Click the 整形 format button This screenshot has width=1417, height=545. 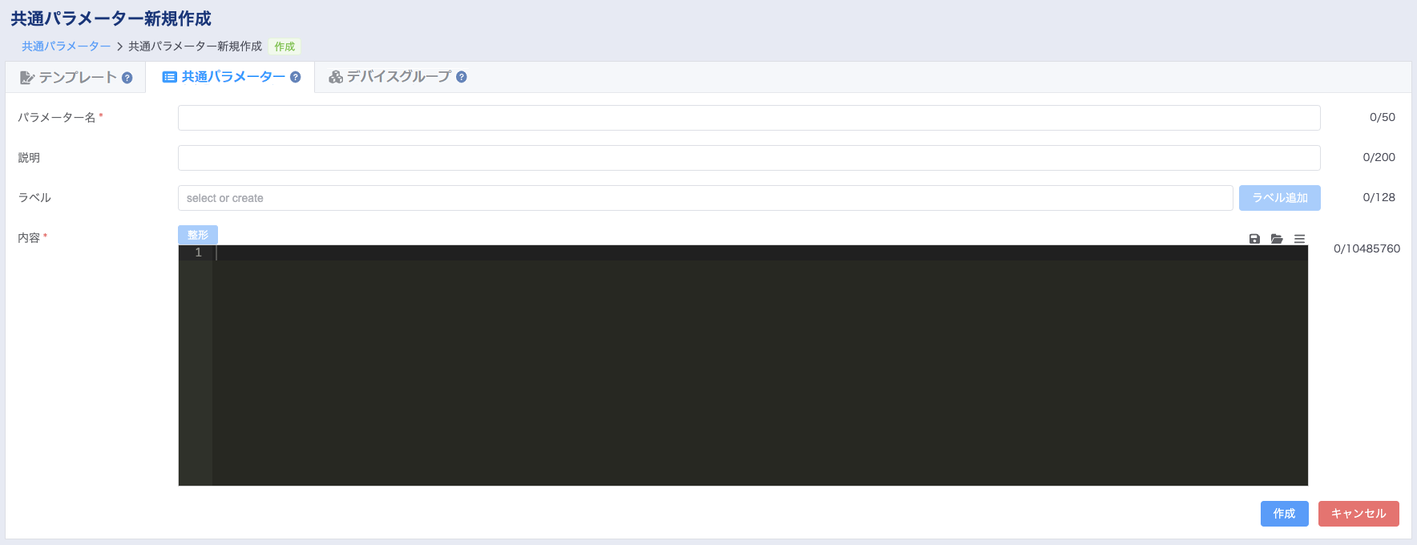point(198,235)
